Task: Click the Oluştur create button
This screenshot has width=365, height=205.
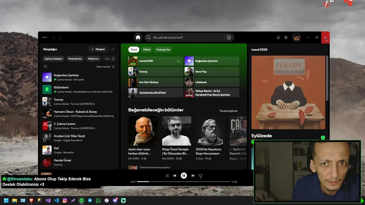Action: click(x=98, y=49)
